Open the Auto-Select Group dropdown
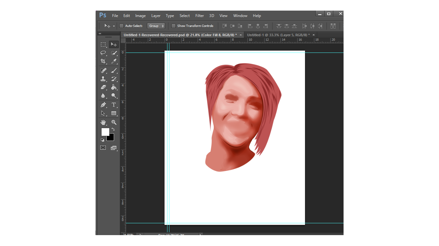439x246 pixels. (156, 26)
